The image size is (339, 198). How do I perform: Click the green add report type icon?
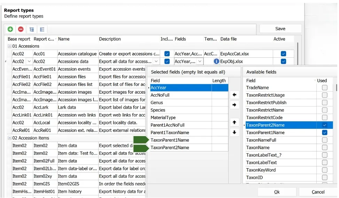pos(10,29)
